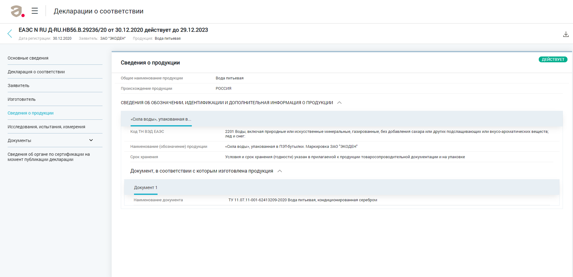Screen dimensions: 573x277
Task: Click the РОССИЯ origin value
Action: [223, 89]
